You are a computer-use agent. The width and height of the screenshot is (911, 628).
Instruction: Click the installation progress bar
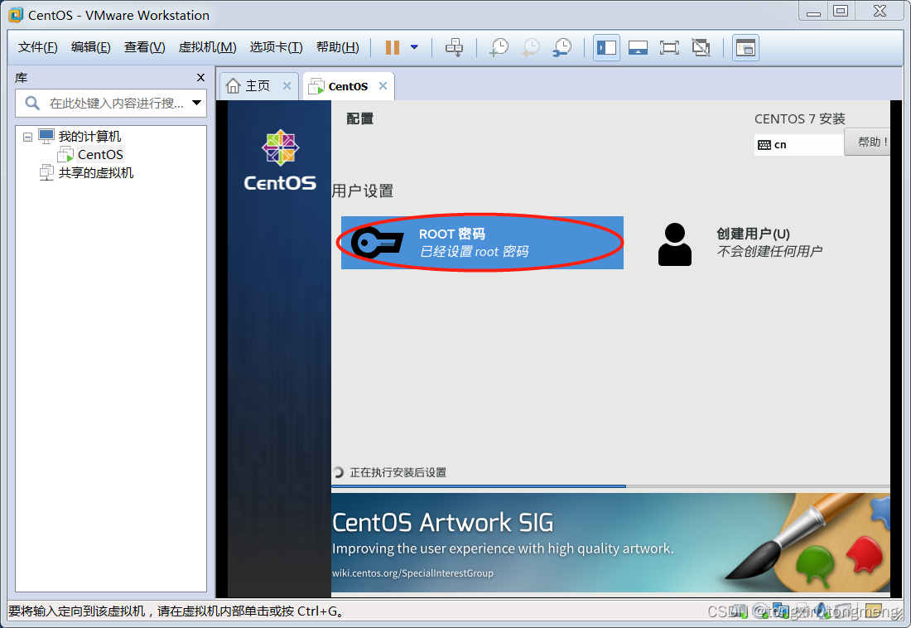(610, 485)
